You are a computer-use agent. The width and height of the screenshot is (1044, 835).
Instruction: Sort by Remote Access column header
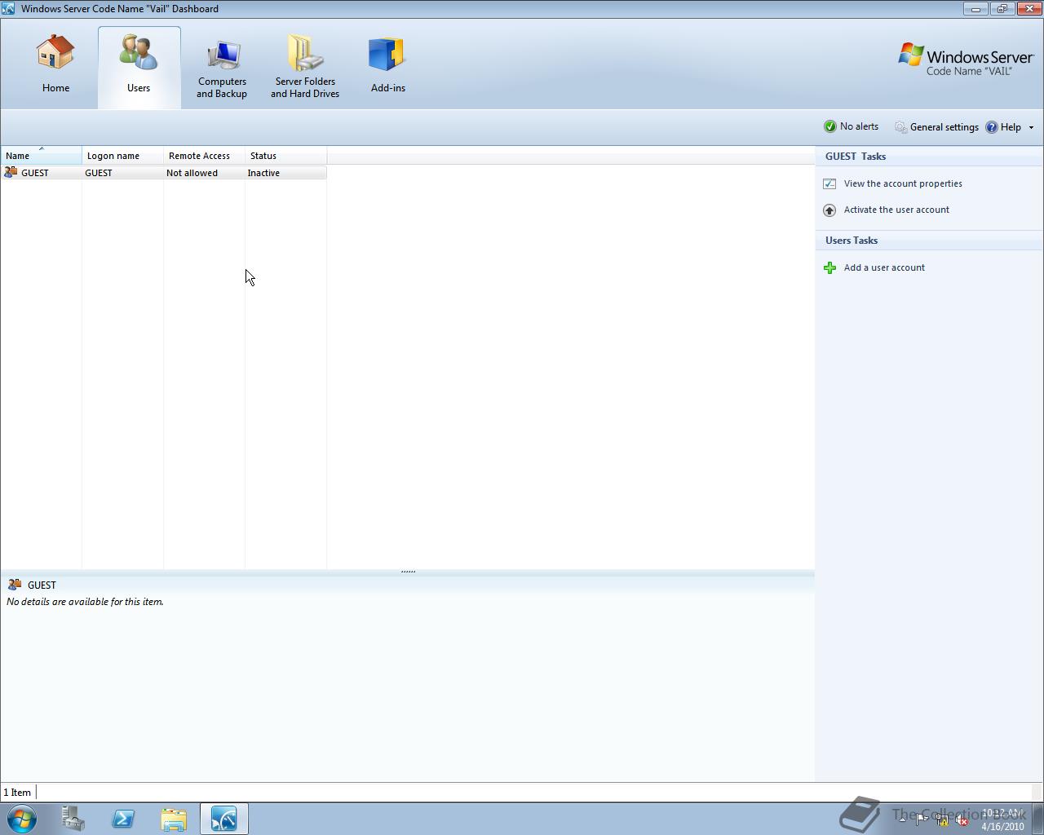pyautogui.click(x=204, y=156)
